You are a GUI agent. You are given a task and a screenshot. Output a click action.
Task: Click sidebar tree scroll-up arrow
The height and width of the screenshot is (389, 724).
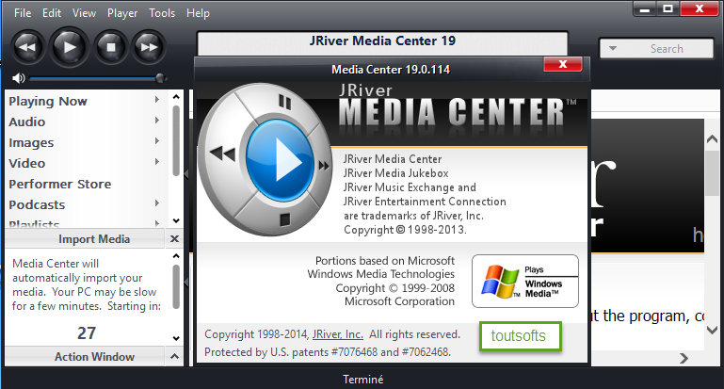tap(176, 97)
